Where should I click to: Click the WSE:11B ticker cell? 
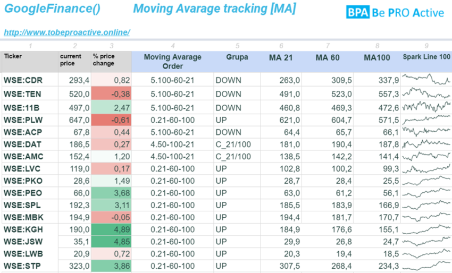30,108
